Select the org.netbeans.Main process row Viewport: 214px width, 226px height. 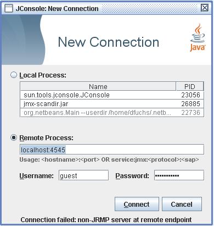click(112, 113)
